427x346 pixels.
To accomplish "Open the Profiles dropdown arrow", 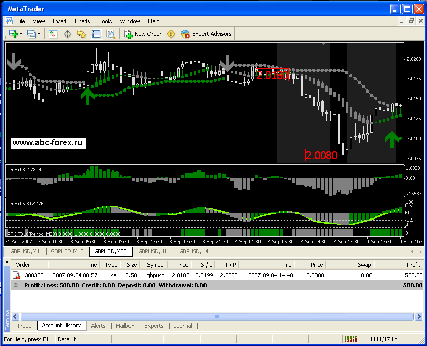I will (39, 34).
